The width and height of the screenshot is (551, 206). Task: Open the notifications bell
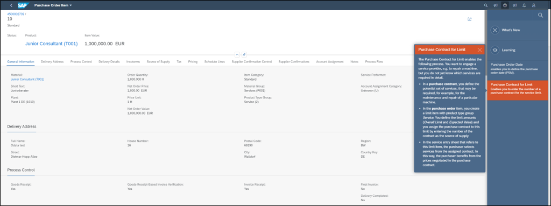pos(524,5)
